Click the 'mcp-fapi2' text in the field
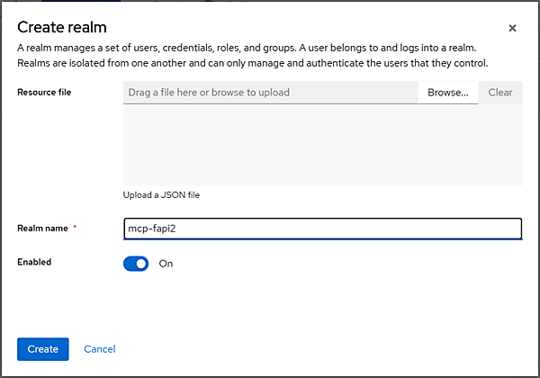This screenshot has height=378, width=540. (152, 229)
